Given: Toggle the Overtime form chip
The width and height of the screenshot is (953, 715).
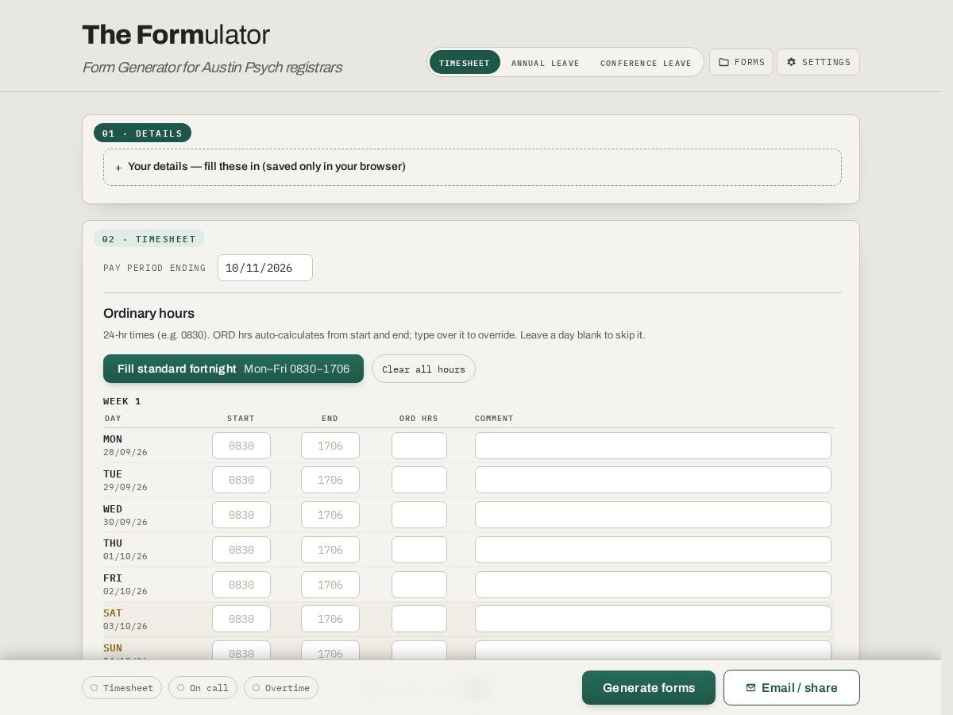Looking at the screenshot, I should point(281,688).
